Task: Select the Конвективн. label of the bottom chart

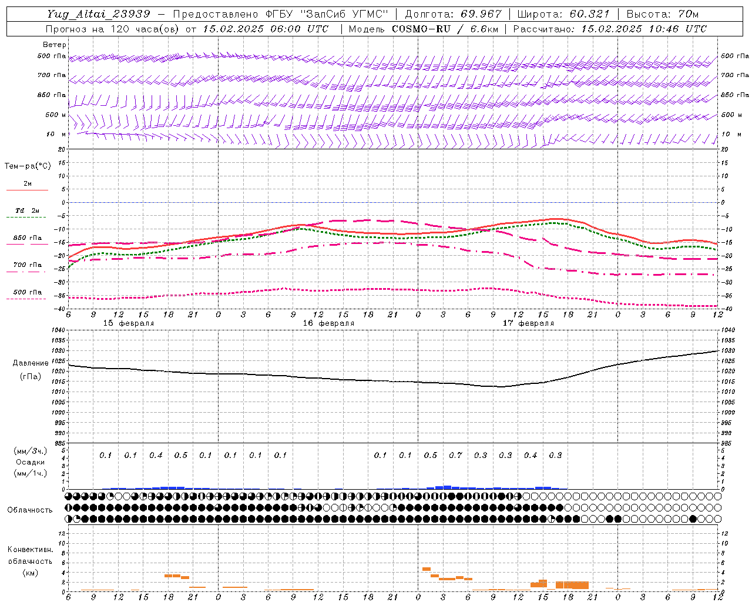Action: click(x=30, y=550)
